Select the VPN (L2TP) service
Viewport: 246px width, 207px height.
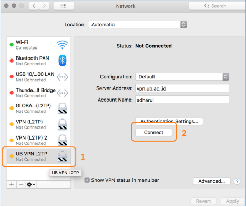tap(39, 124)
